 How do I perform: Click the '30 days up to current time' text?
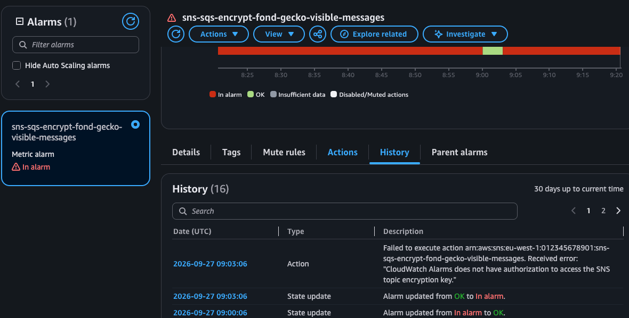(x=579, y=189)
